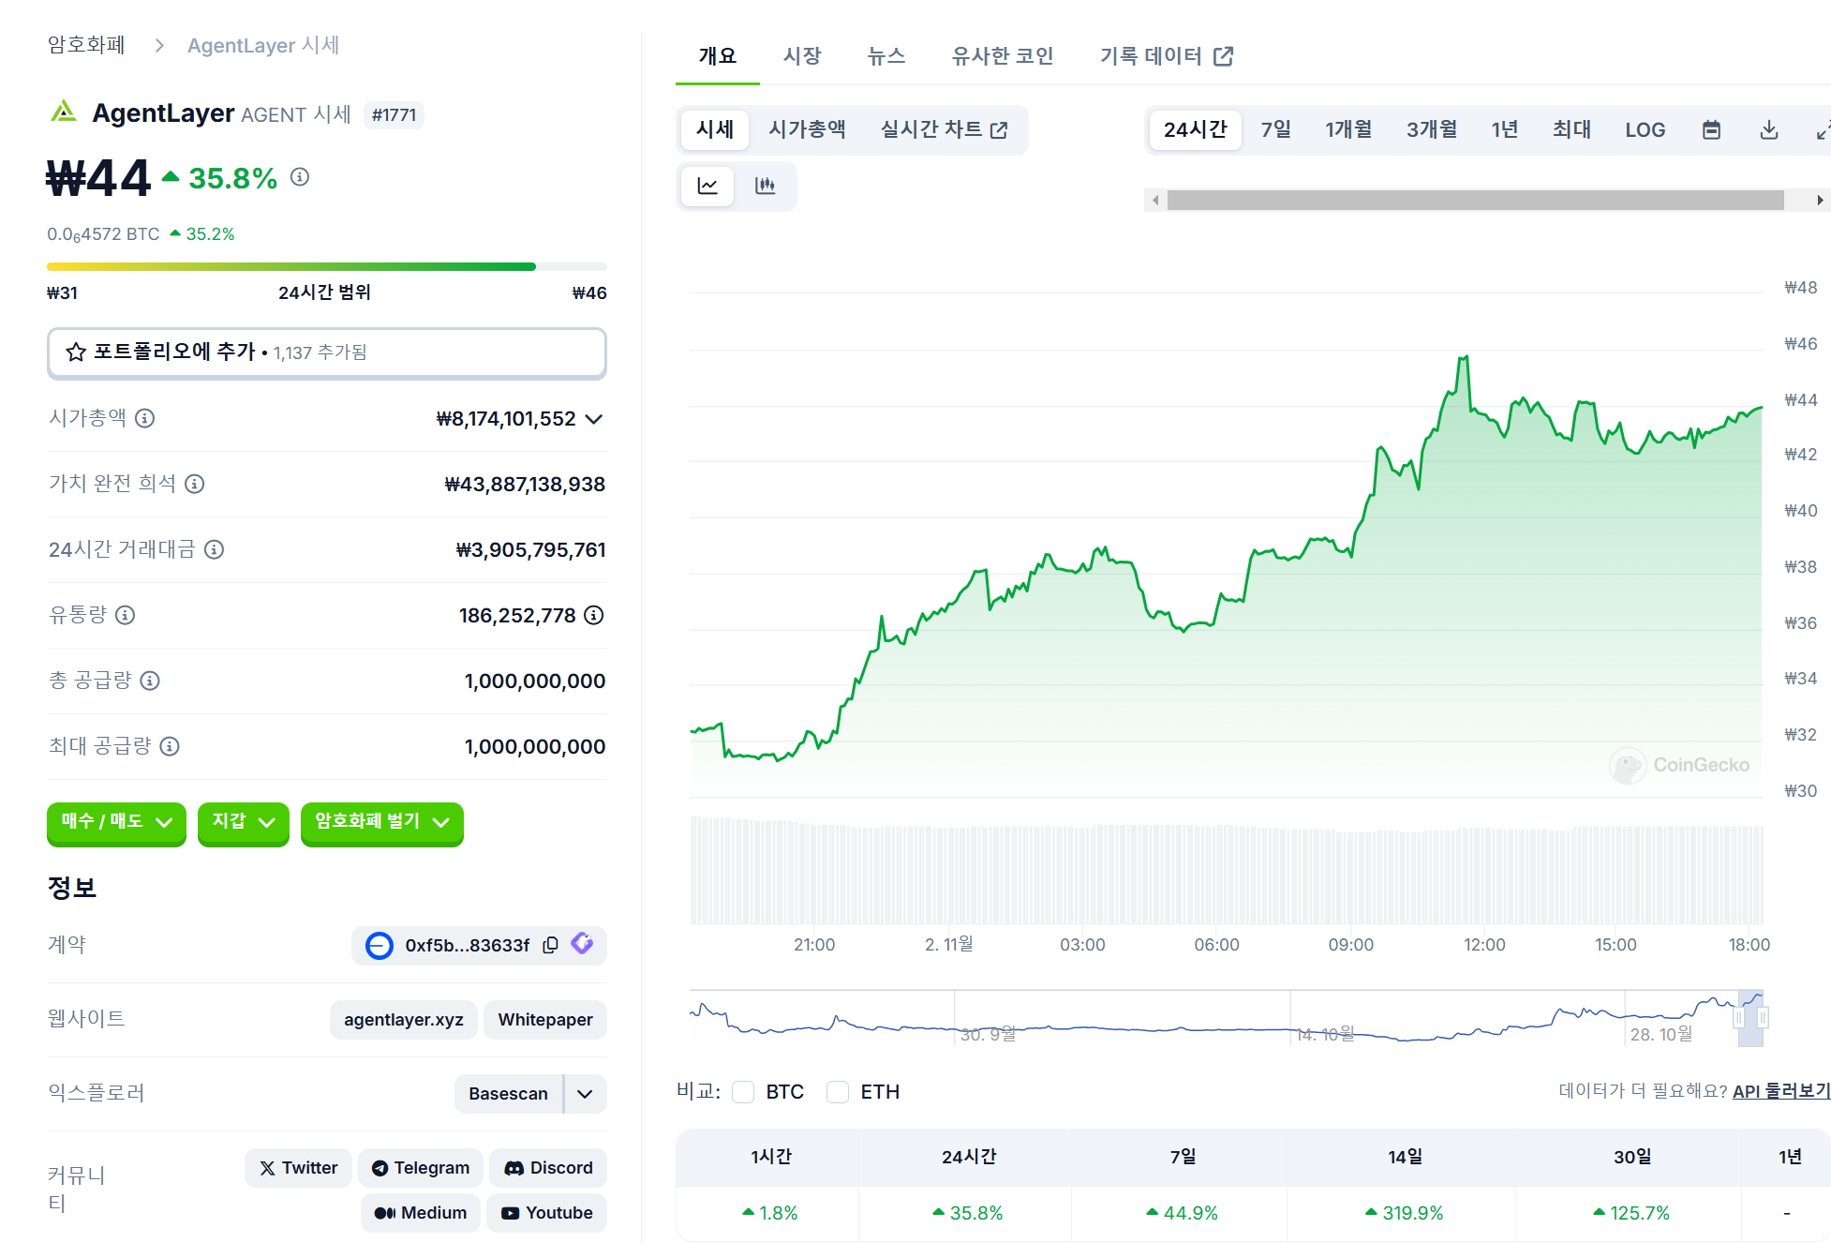The width and height of the screenshot is (1831, 1243).
Task: Select the 최대 chart range
Action: click(1571, 129)
